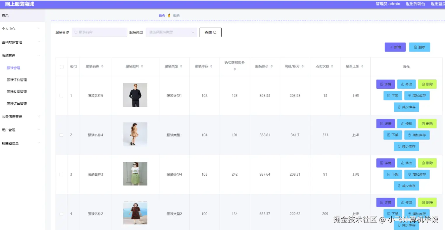Check the box for row 服装名称3
The width and height of the screenshot is (445, 230).
pyautogui.click(x=61, y=174)
